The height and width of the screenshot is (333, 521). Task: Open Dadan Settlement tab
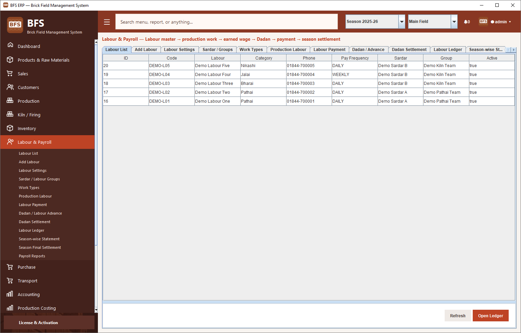tap(409, 50)
